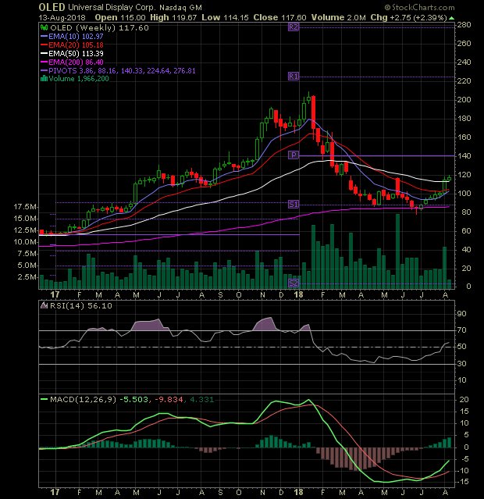484x499 pixels.
Task: Click the green MACD line swatch
Action: (44, 399)
